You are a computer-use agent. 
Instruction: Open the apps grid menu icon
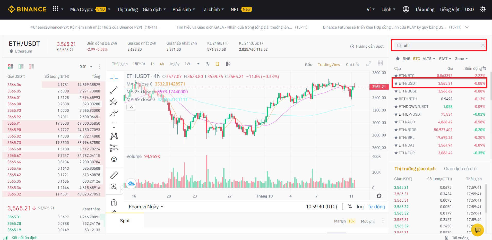(55, 9)
